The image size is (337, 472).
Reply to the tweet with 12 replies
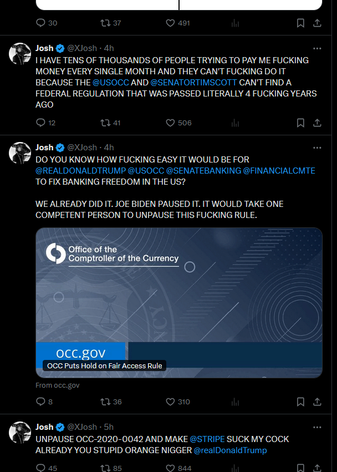point(40,123)
